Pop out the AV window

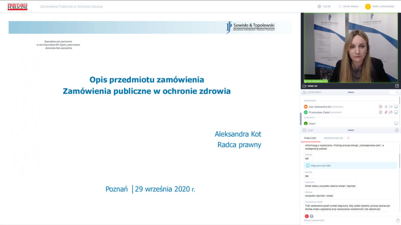tap(396, 86)
